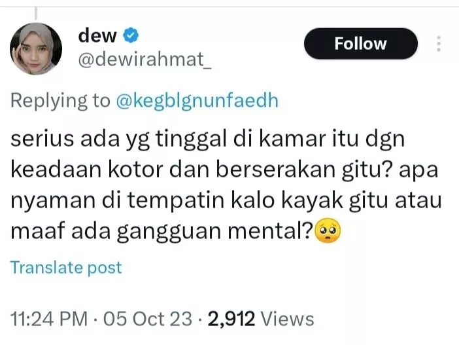Click the blue verified badge icon
This screenshot has height=345, width=459.
(x=131, y=35)
